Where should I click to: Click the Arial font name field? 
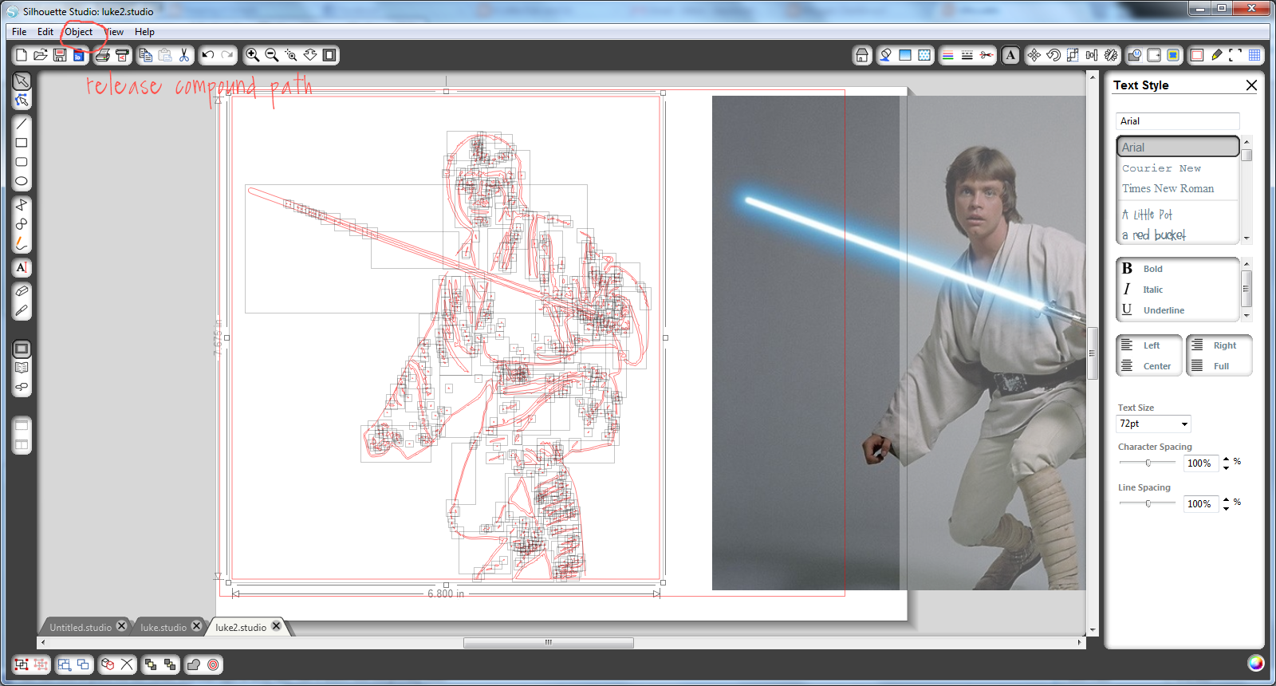[1178, 121]
